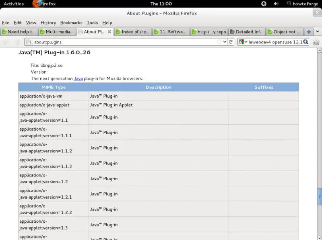
Task: Click the Back navigation arrow
Action: (6, 42)
